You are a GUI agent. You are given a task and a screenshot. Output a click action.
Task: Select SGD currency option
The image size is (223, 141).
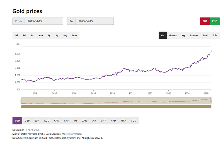[x=134, y=121]
